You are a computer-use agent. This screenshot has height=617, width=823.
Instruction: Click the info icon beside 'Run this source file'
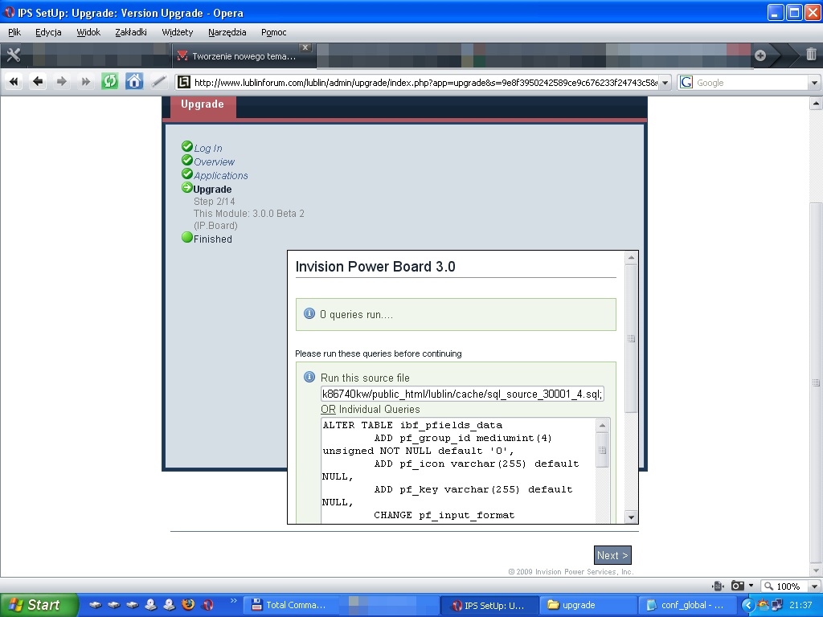[309, 377]
